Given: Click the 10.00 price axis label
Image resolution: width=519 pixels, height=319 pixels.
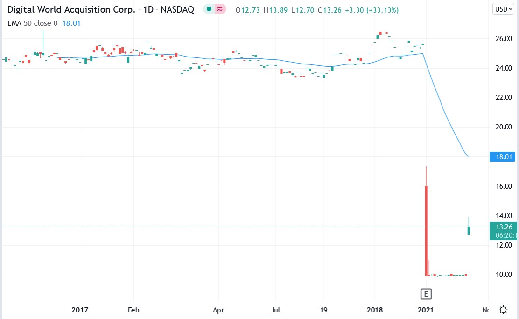Looking at the screenshot, I should click(x=504, y=275).
